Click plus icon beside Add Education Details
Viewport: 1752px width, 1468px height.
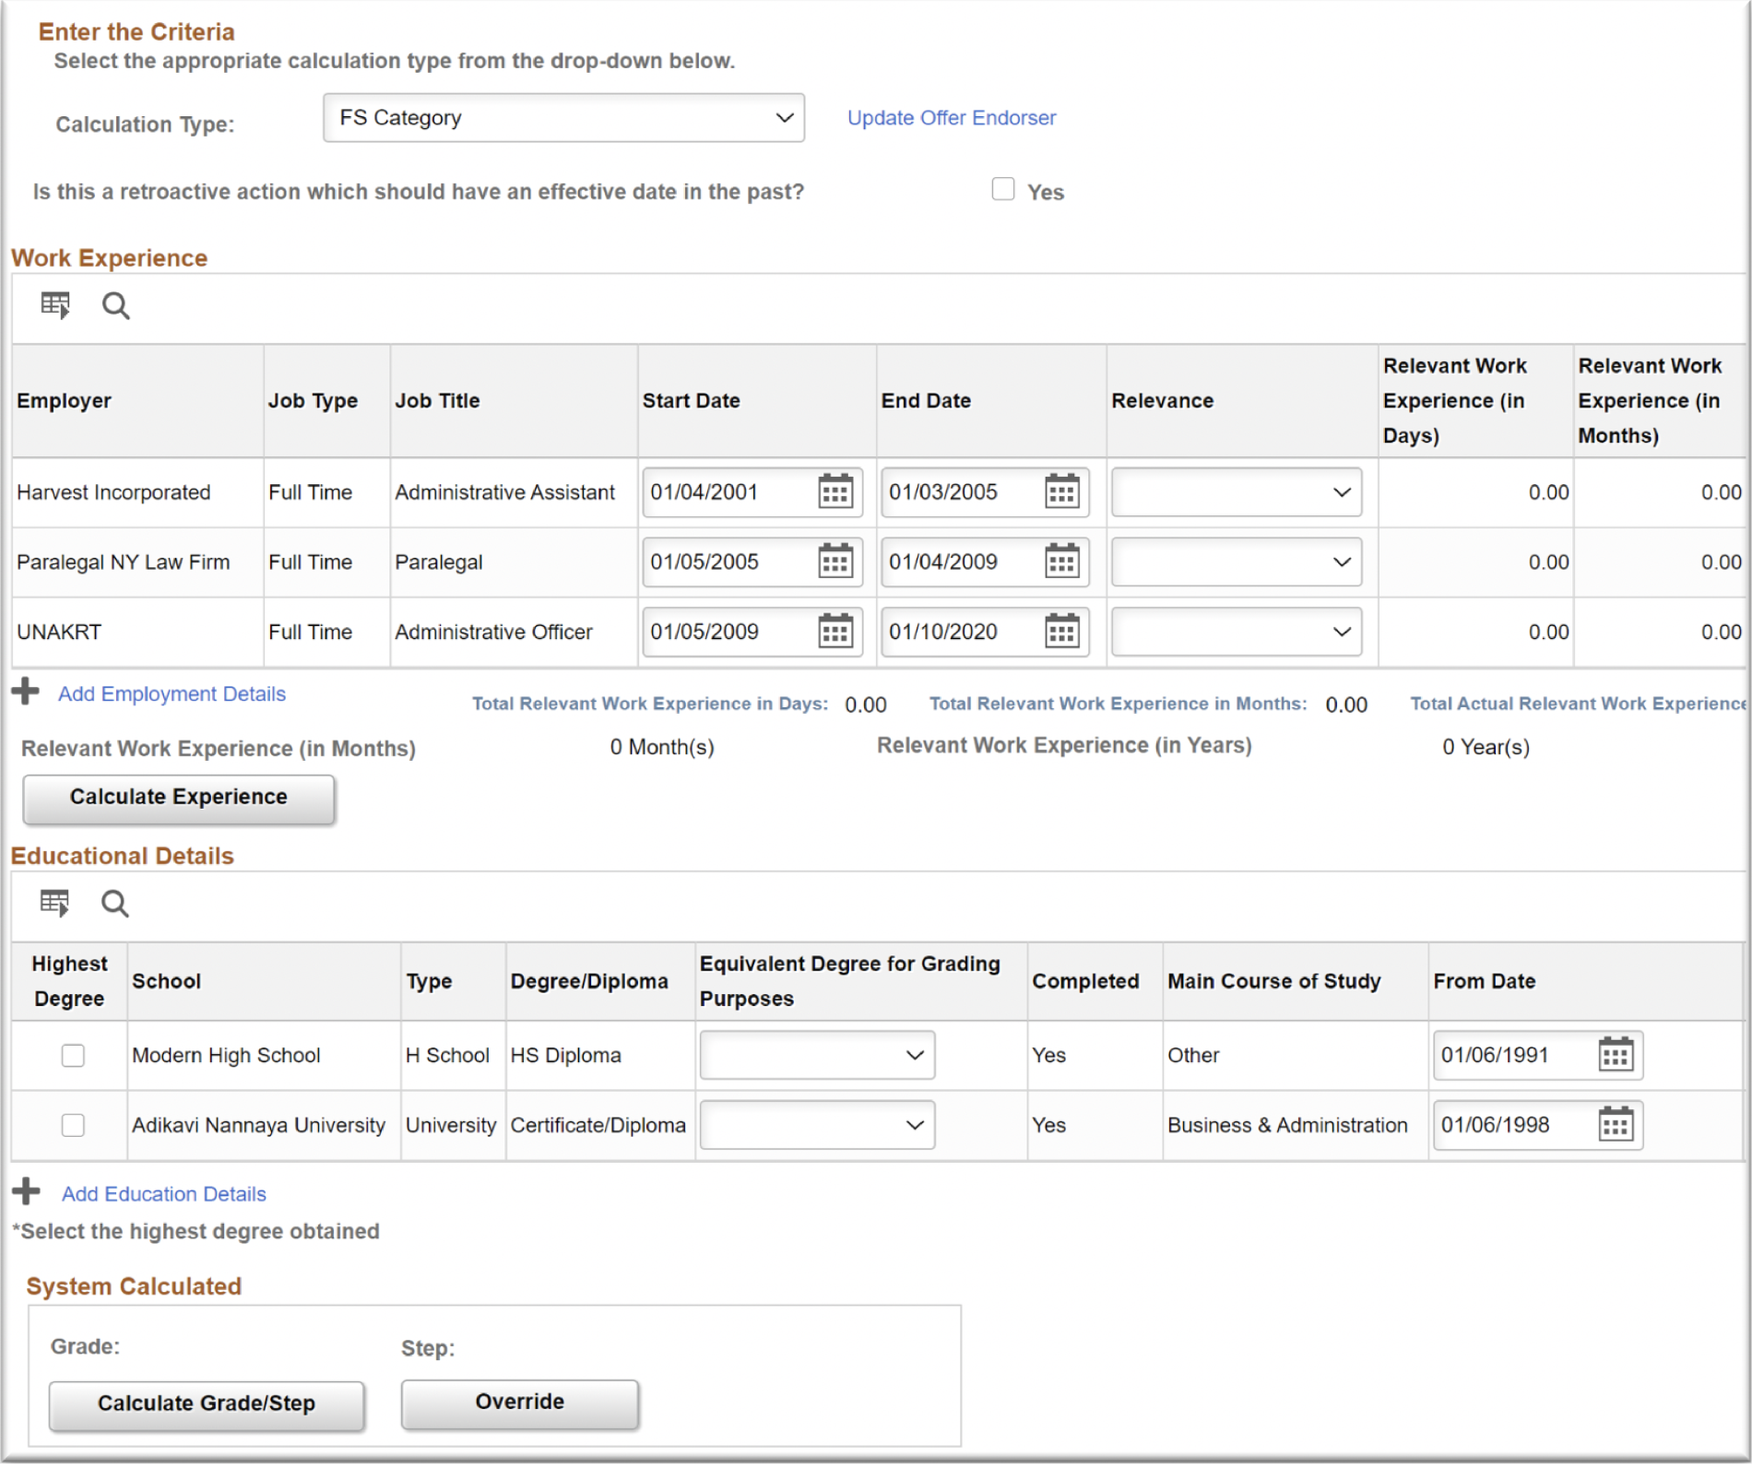pyautogui.click(x=26, y=1191)
